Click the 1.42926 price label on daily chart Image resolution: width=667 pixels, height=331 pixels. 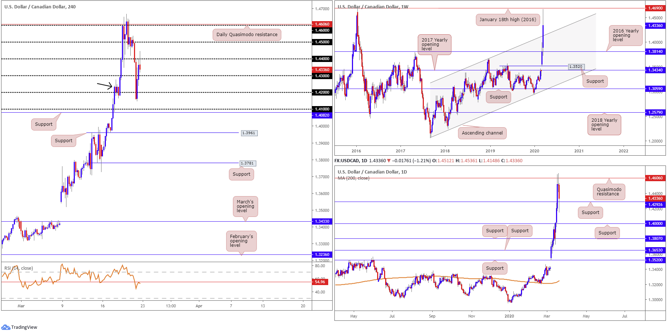click(x=655, y=205)
